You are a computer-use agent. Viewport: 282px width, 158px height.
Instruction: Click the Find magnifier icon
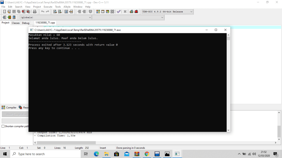tap(55, 12)
